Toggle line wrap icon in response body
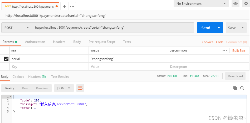 click(x=80, y=88)
